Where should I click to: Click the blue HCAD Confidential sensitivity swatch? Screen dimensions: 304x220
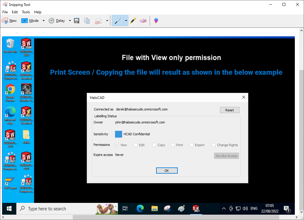point(118,134)
